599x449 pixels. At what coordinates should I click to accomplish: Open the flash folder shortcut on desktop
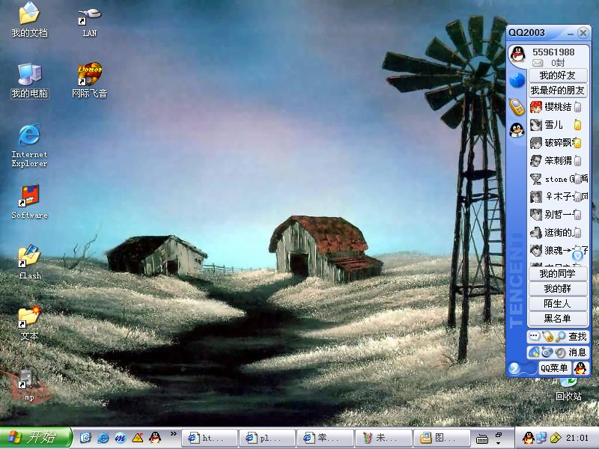coord(30,263)
